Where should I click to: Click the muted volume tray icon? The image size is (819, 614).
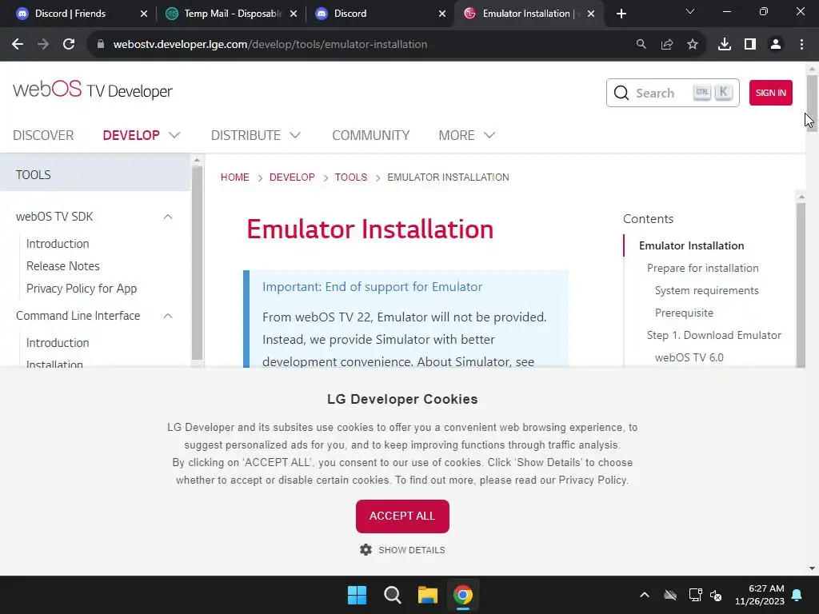click(x=716, y=595)
